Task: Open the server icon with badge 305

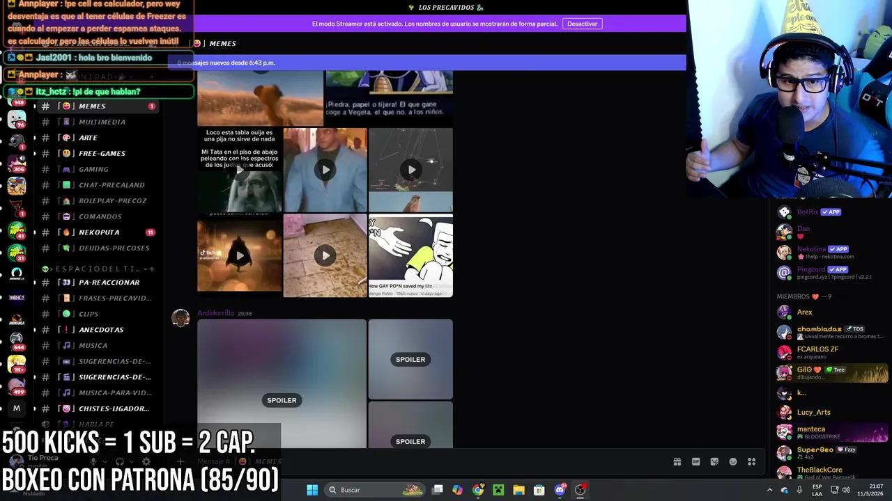Action: click(17, 164)
